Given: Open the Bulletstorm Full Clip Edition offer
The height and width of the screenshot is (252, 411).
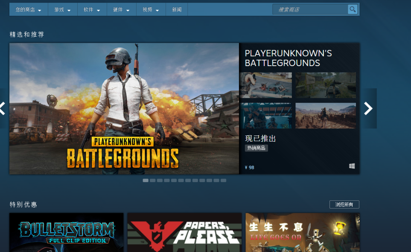Looking at the screenshot, I should (66, 232).
